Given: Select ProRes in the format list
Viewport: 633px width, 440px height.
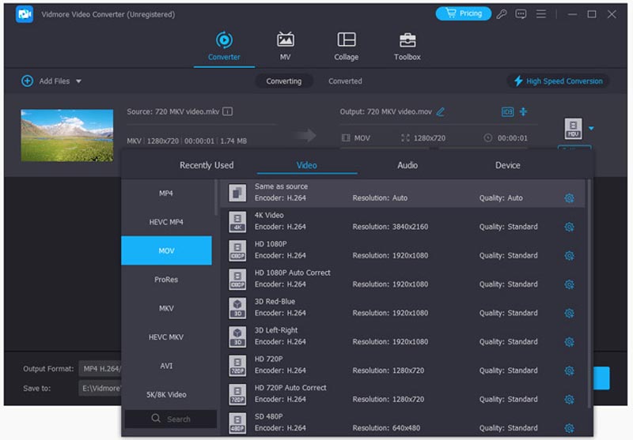Looking at the screenshot, I should pos(166,280).
